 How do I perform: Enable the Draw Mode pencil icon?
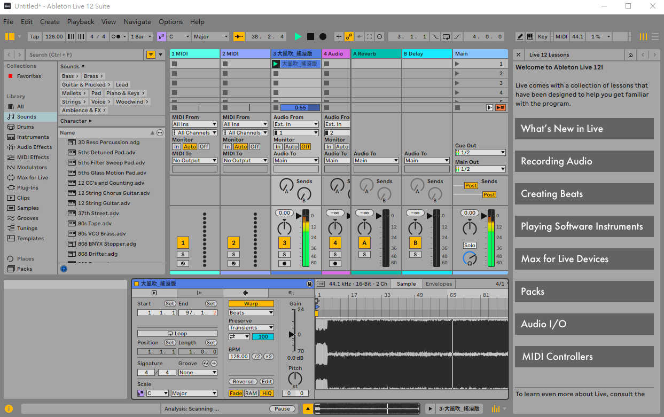pos(520,37)
